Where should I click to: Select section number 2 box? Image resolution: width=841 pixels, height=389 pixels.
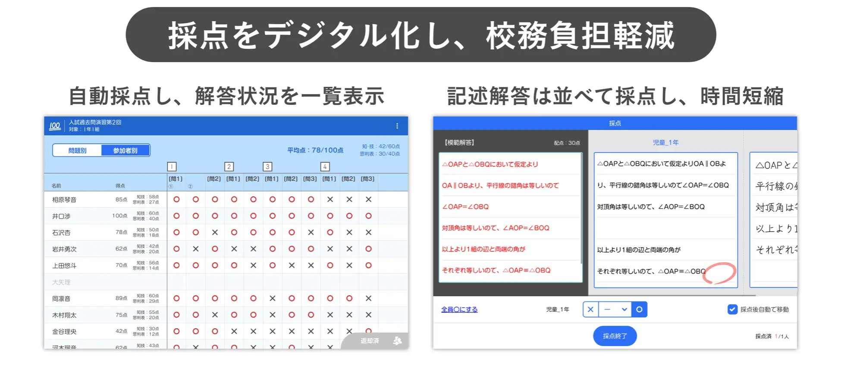pos(229,166)
